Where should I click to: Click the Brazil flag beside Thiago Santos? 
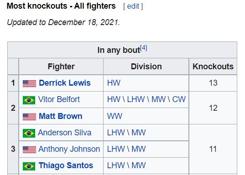(29, 166)
